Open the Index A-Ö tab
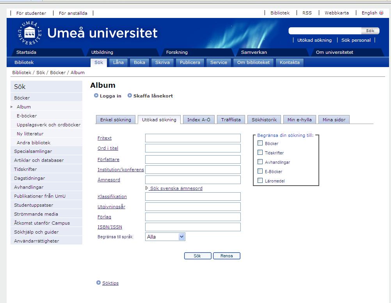 click(x=199, y=120)
